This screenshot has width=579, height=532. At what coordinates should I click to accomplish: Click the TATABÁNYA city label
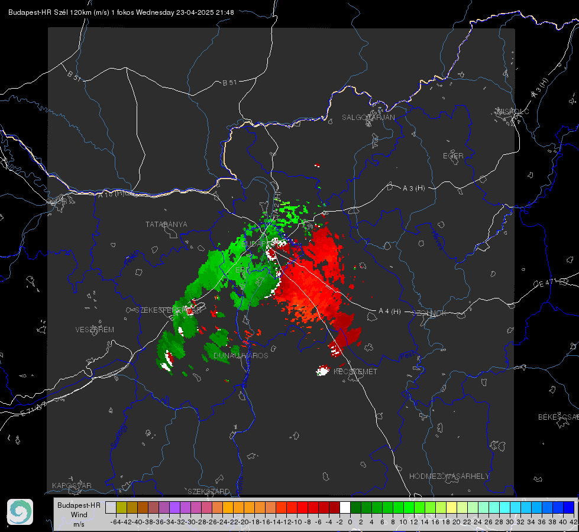click(166, 225)
